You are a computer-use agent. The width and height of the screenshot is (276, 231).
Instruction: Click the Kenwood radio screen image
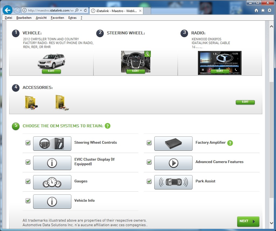pos(220,63)
